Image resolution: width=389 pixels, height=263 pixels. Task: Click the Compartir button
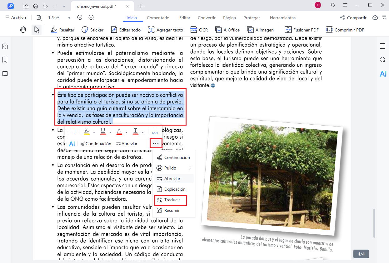[353, 18]
